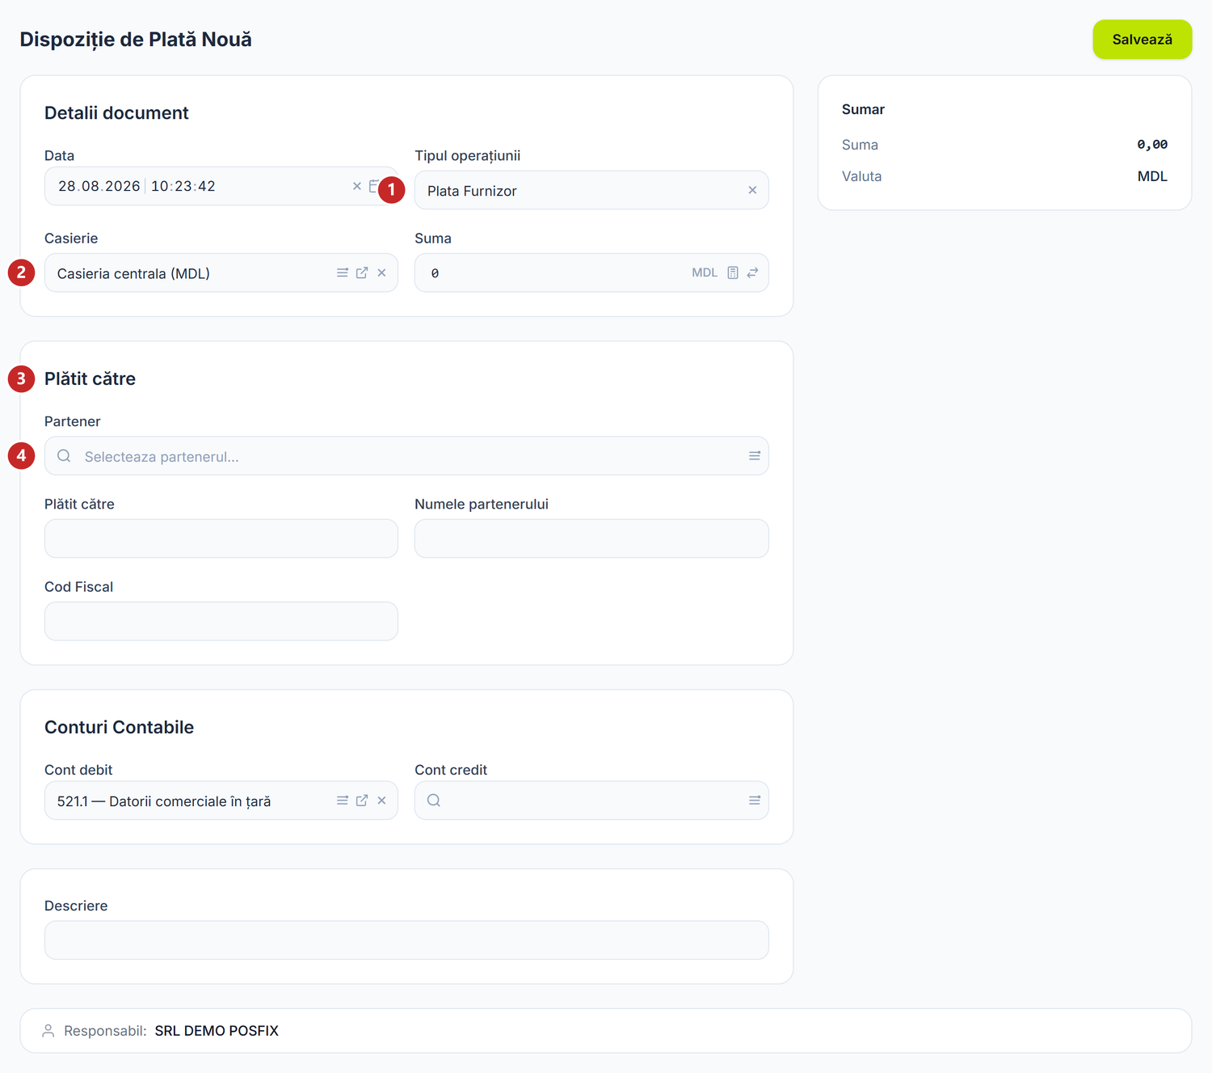Click the Descriere text field
The image size is (1212, 1073).
(406, 940)
